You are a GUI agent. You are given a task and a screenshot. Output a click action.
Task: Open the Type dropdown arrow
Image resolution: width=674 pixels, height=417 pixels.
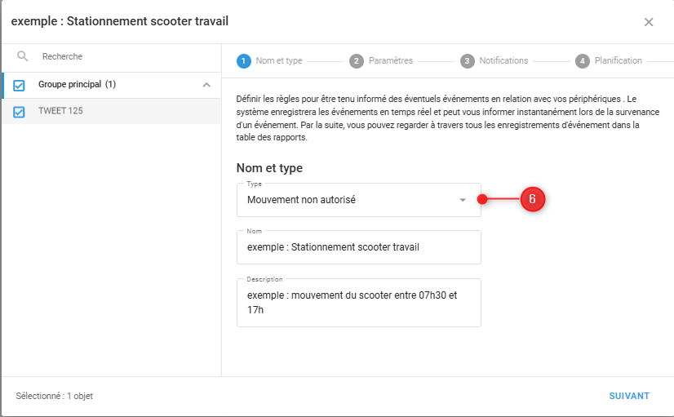point(463,200)
